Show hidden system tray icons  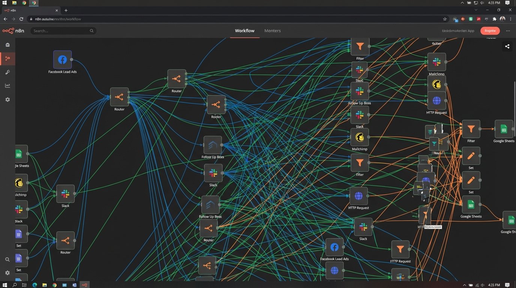pos(462,3)
